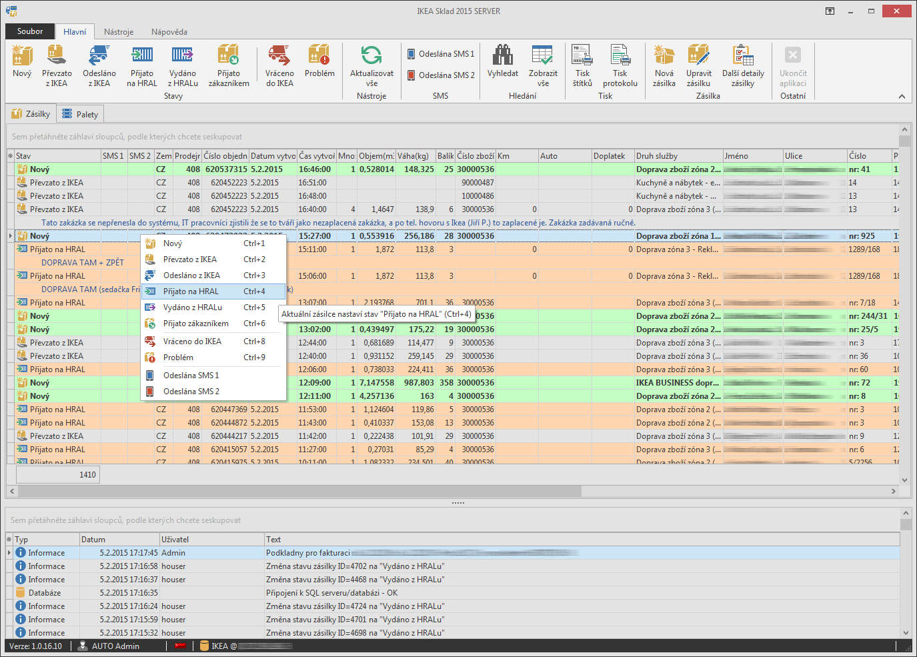Viewport: 917px width, 657px height.
Task: Choose Problém in the context menu
Action: pos(213,358)
